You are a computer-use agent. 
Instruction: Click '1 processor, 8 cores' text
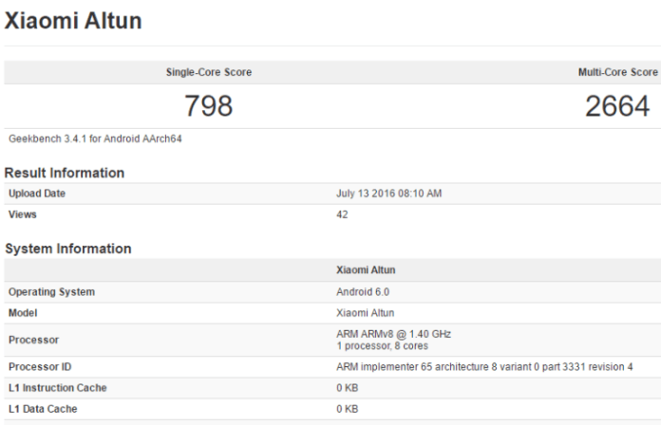pyautogui.click(x=382, y=346)
